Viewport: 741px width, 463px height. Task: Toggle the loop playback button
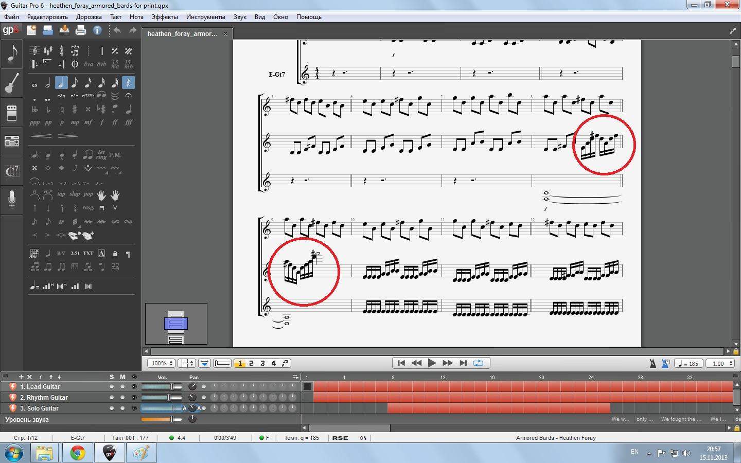coord(478,363)
